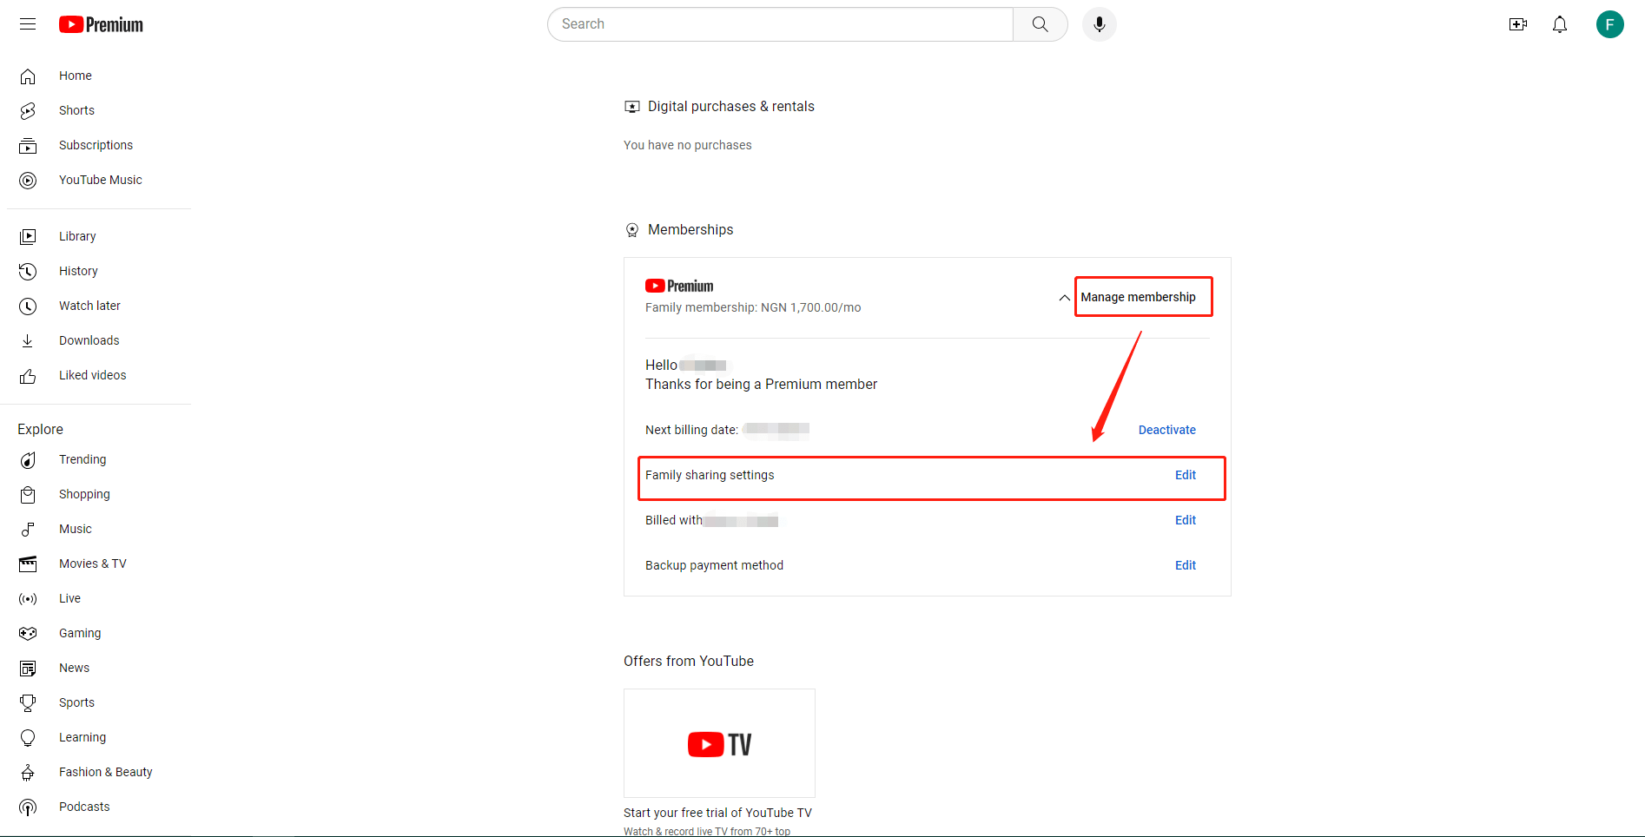Deactivate the Premium membership
1645x837 pixels.
tap(1166, 430)
